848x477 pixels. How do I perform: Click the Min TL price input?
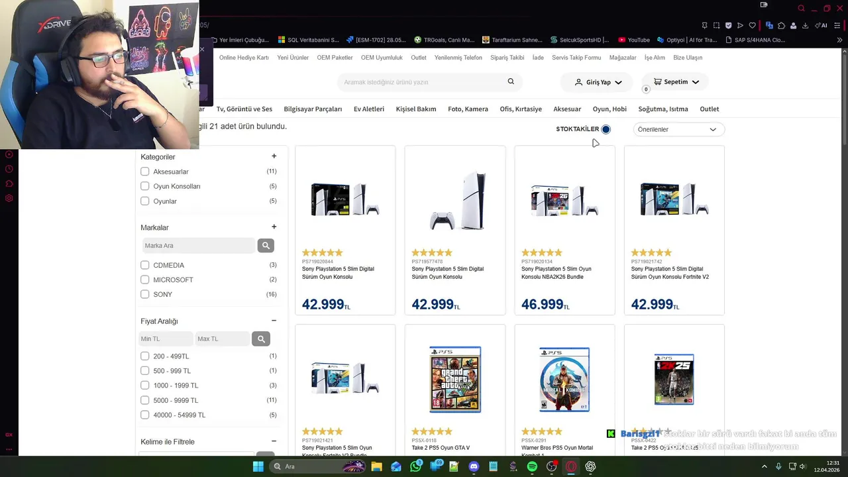166,339
